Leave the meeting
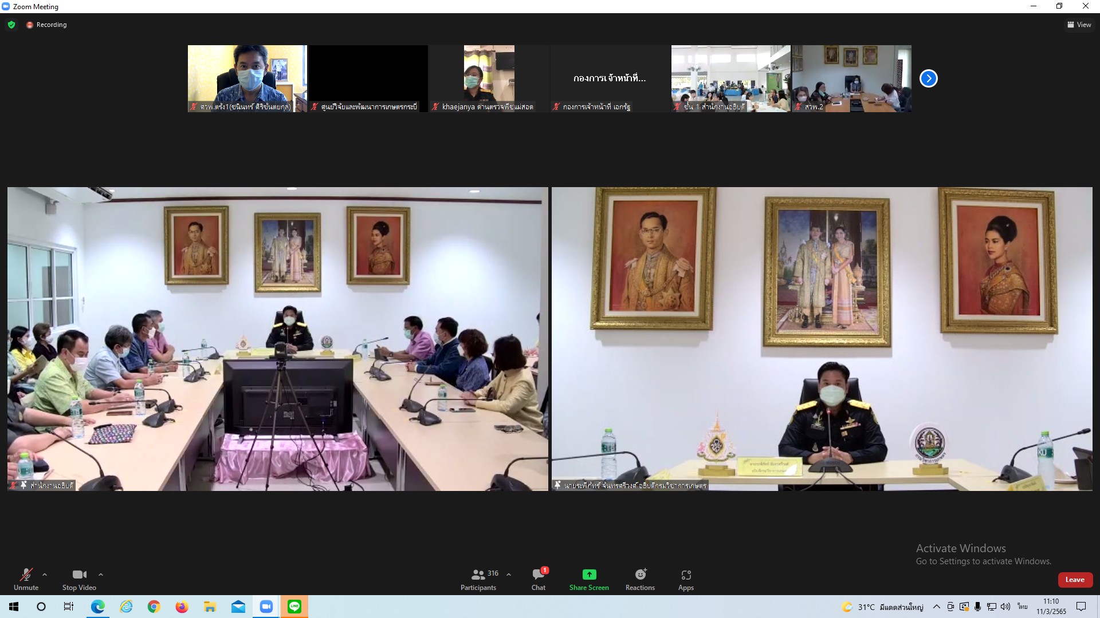Screen dimensions: 1100x618 click(x=1075, y=580)
